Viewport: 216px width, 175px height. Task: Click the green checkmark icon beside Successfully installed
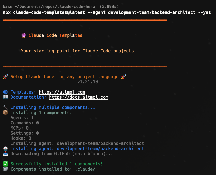5,164
